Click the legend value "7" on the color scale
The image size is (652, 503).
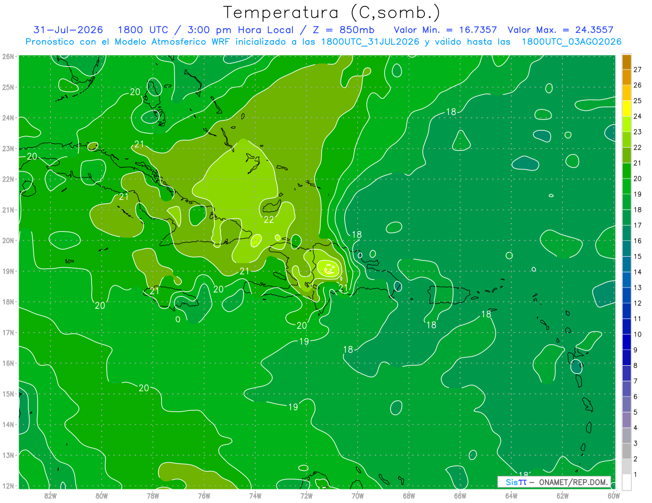[x=636, y=381]
